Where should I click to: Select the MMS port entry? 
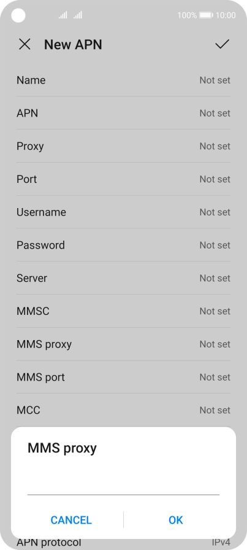pos(123,377)
